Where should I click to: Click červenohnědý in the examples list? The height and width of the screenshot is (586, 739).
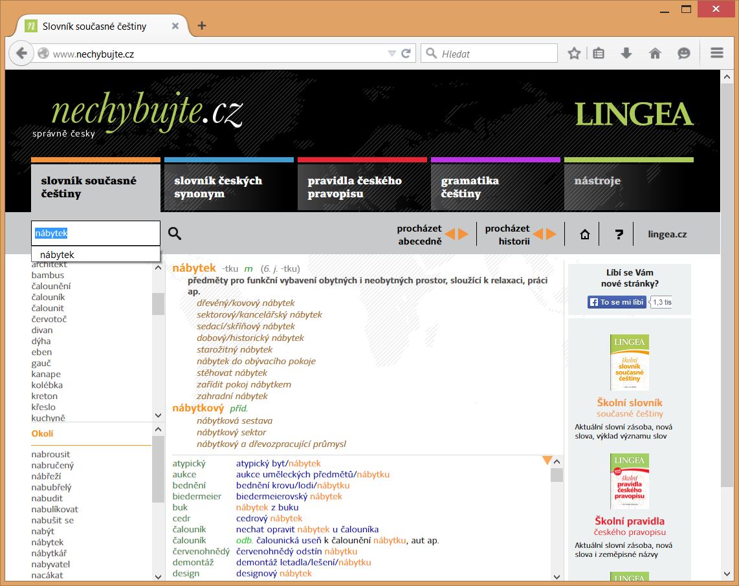tap(201, 551)
